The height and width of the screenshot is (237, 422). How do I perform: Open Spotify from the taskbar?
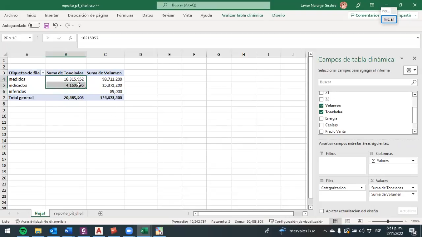coord(23,231)
